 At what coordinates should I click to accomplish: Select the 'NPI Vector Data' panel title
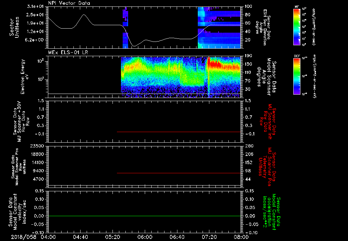click(x=69, y=3)
